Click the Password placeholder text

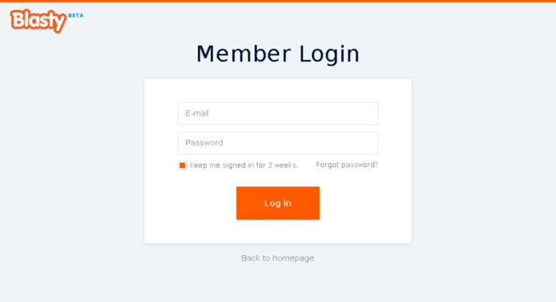tap(204, 143)
